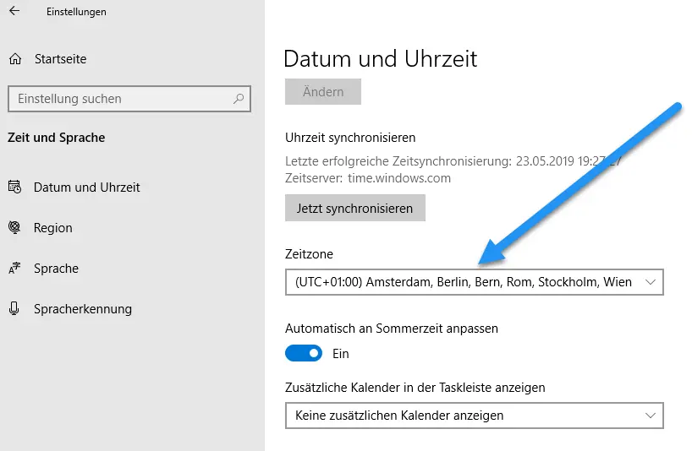Click the Sprache language icon in sidebar

(x=14, y=269)
